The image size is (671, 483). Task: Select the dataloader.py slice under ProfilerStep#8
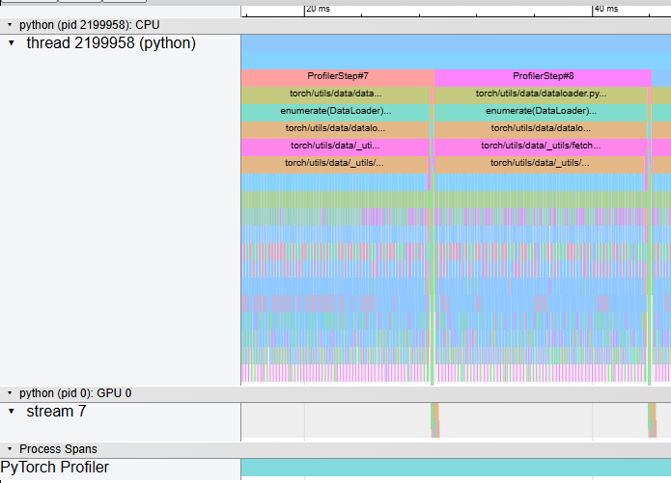(x=541, y=94)
